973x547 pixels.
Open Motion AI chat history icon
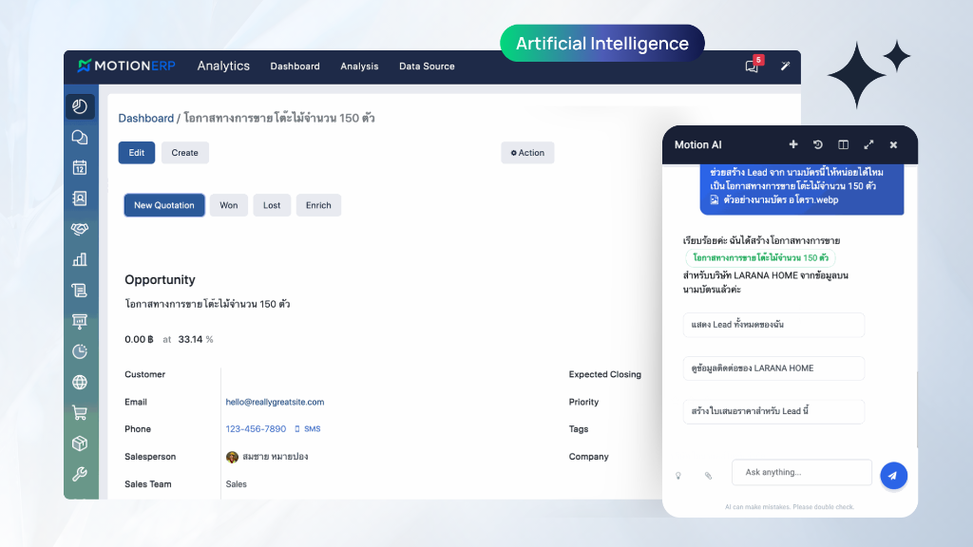[x=818, y=144]
